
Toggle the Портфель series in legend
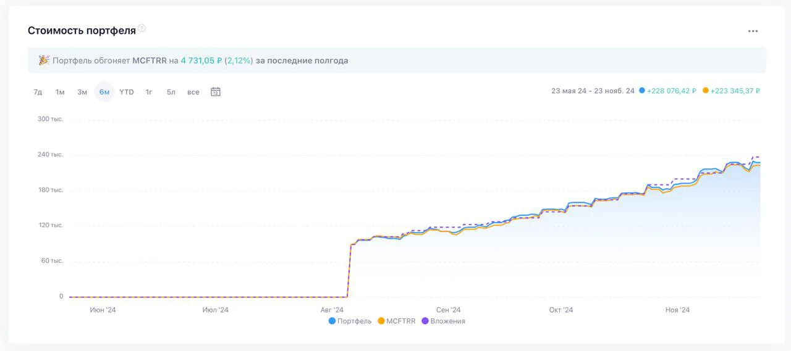[x=350, y=321]
